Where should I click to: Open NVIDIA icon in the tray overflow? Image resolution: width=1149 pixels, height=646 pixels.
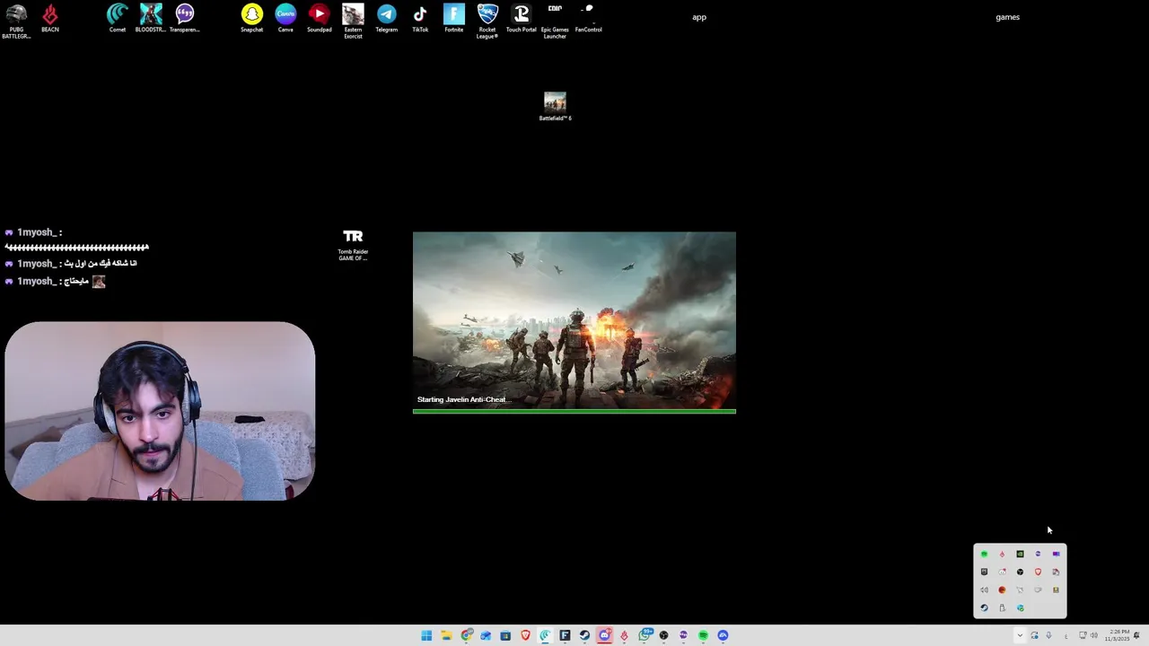pyautogui.click(x=1020, y=554)
